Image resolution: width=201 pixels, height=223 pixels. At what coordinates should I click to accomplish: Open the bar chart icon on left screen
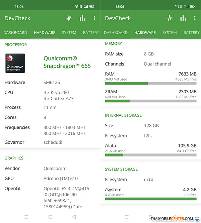82,18
